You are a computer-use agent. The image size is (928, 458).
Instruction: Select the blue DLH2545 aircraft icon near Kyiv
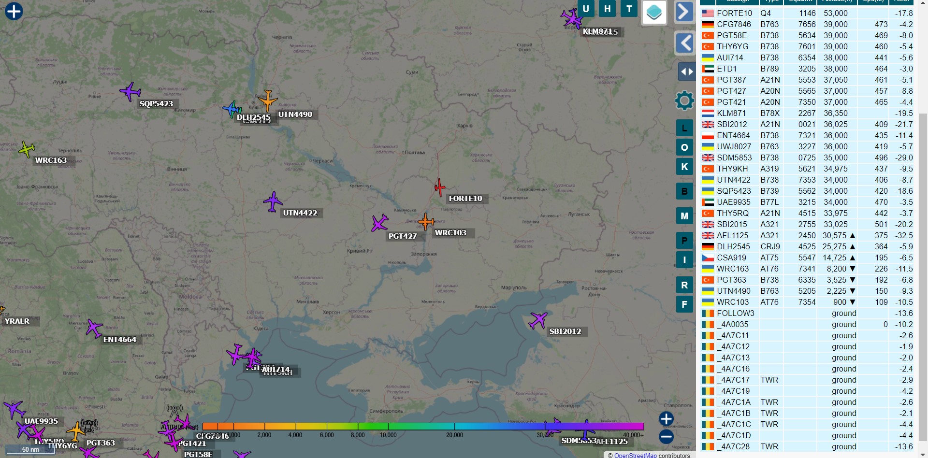(231, 109)
